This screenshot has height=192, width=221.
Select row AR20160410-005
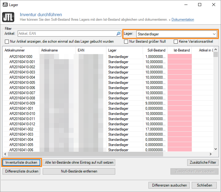coord(108,83)
